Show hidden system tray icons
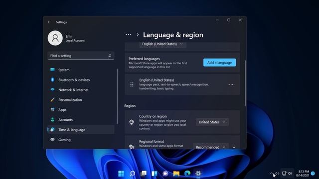 271,174
